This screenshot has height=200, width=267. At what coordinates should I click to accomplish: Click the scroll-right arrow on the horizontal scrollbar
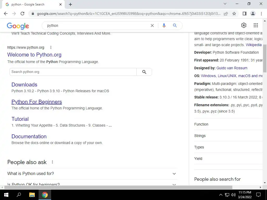(x=260, y=187)
